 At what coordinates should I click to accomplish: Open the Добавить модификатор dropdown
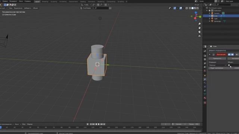click(x=224, y=51)
